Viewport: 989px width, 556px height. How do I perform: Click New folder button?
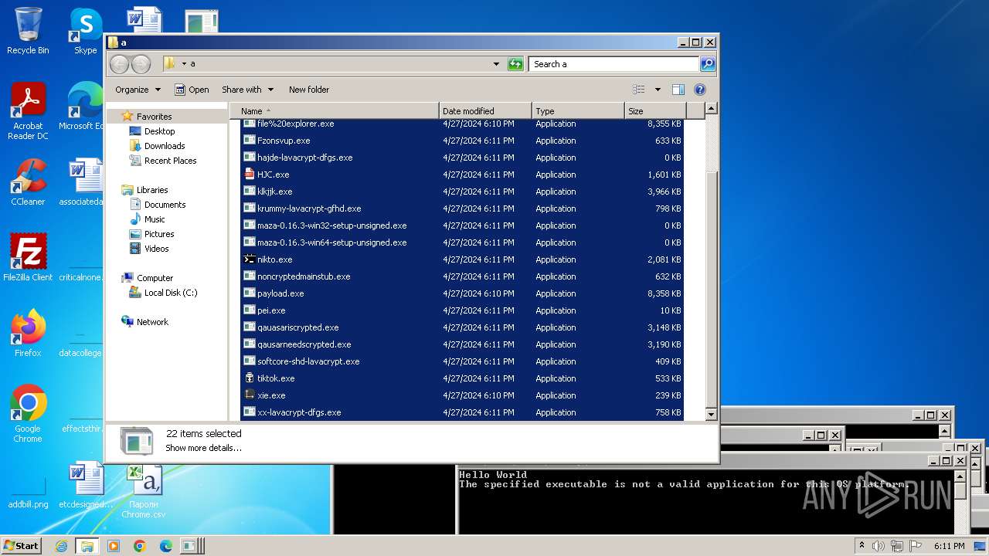point(309,90)
